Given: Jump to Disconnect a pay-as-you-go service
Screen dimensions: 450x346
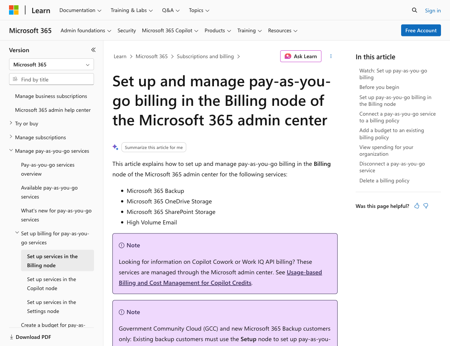Looking at the screenshot, I should pyautogui.click(x=392, y=167).
